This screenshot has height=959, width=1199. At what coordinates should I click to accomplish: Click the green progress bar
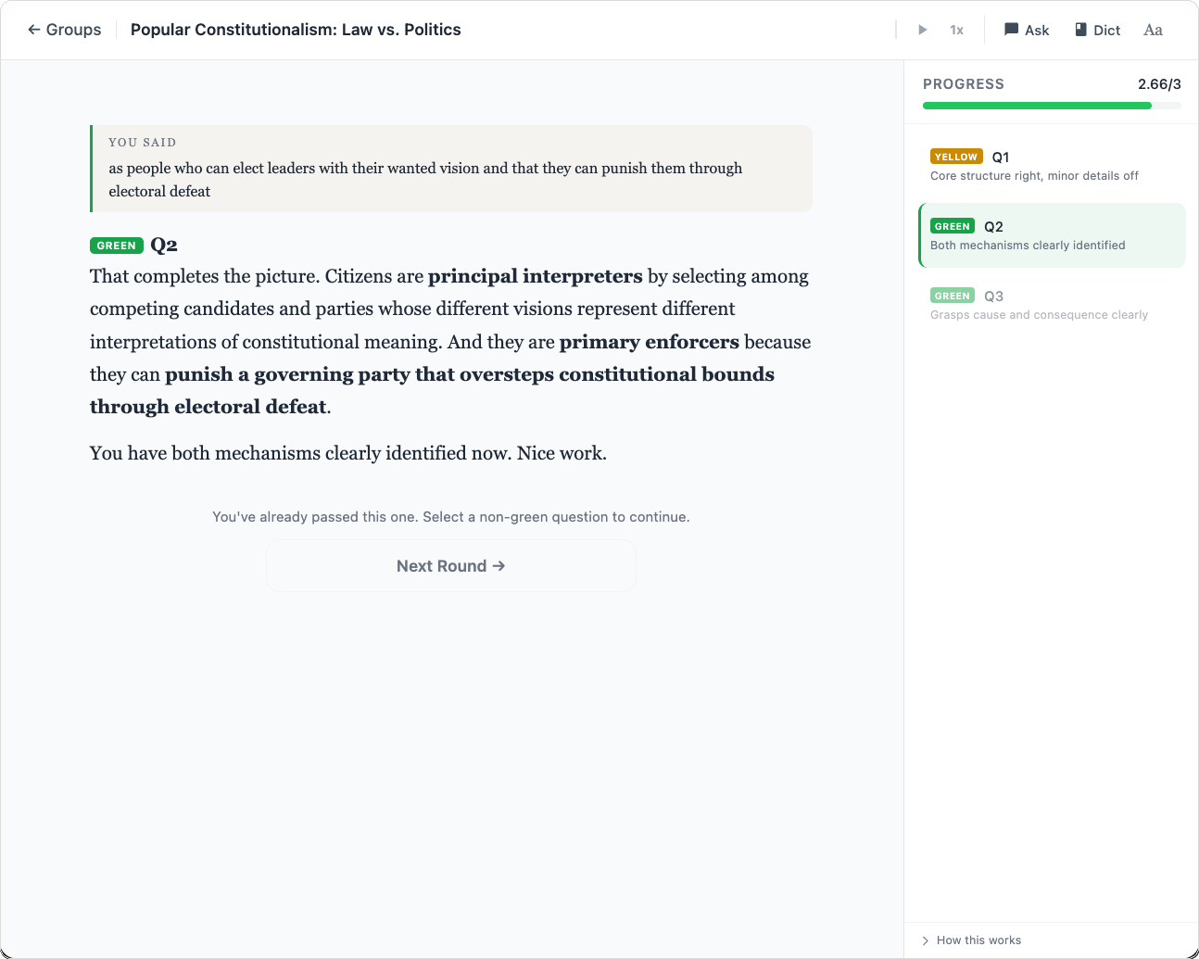[1037, 106]
